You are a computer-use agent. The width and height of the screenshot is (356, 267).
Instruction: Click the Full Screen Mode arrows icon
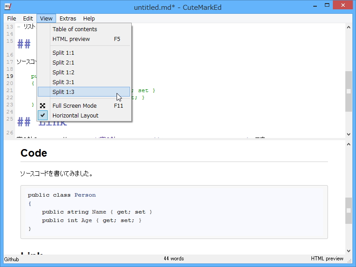point(42,106)
